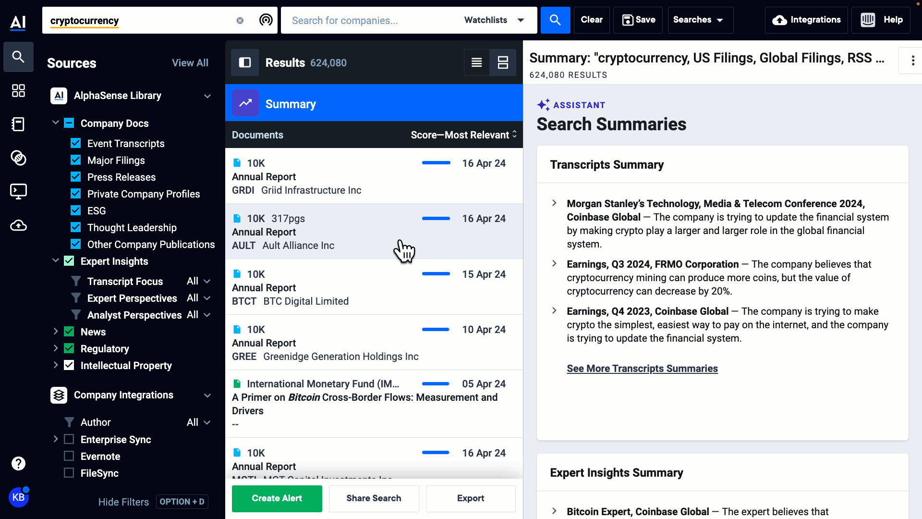Expand FRMO Corporation earnings summary item

(554, 264)
